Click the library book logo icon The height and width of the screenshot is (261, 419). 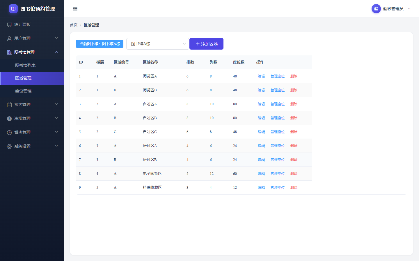(x=13, y=9)
